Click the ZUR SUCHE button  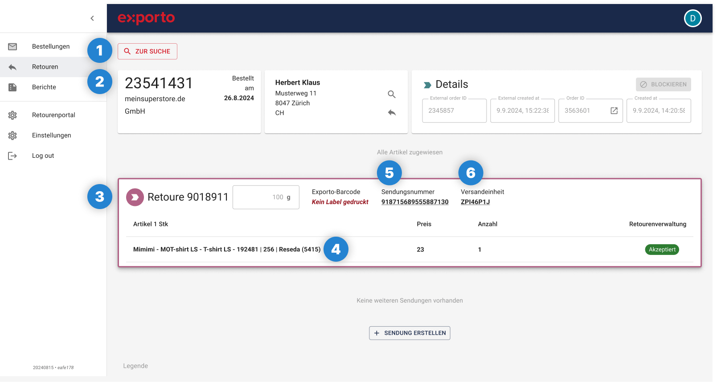(x=147, y=51)
